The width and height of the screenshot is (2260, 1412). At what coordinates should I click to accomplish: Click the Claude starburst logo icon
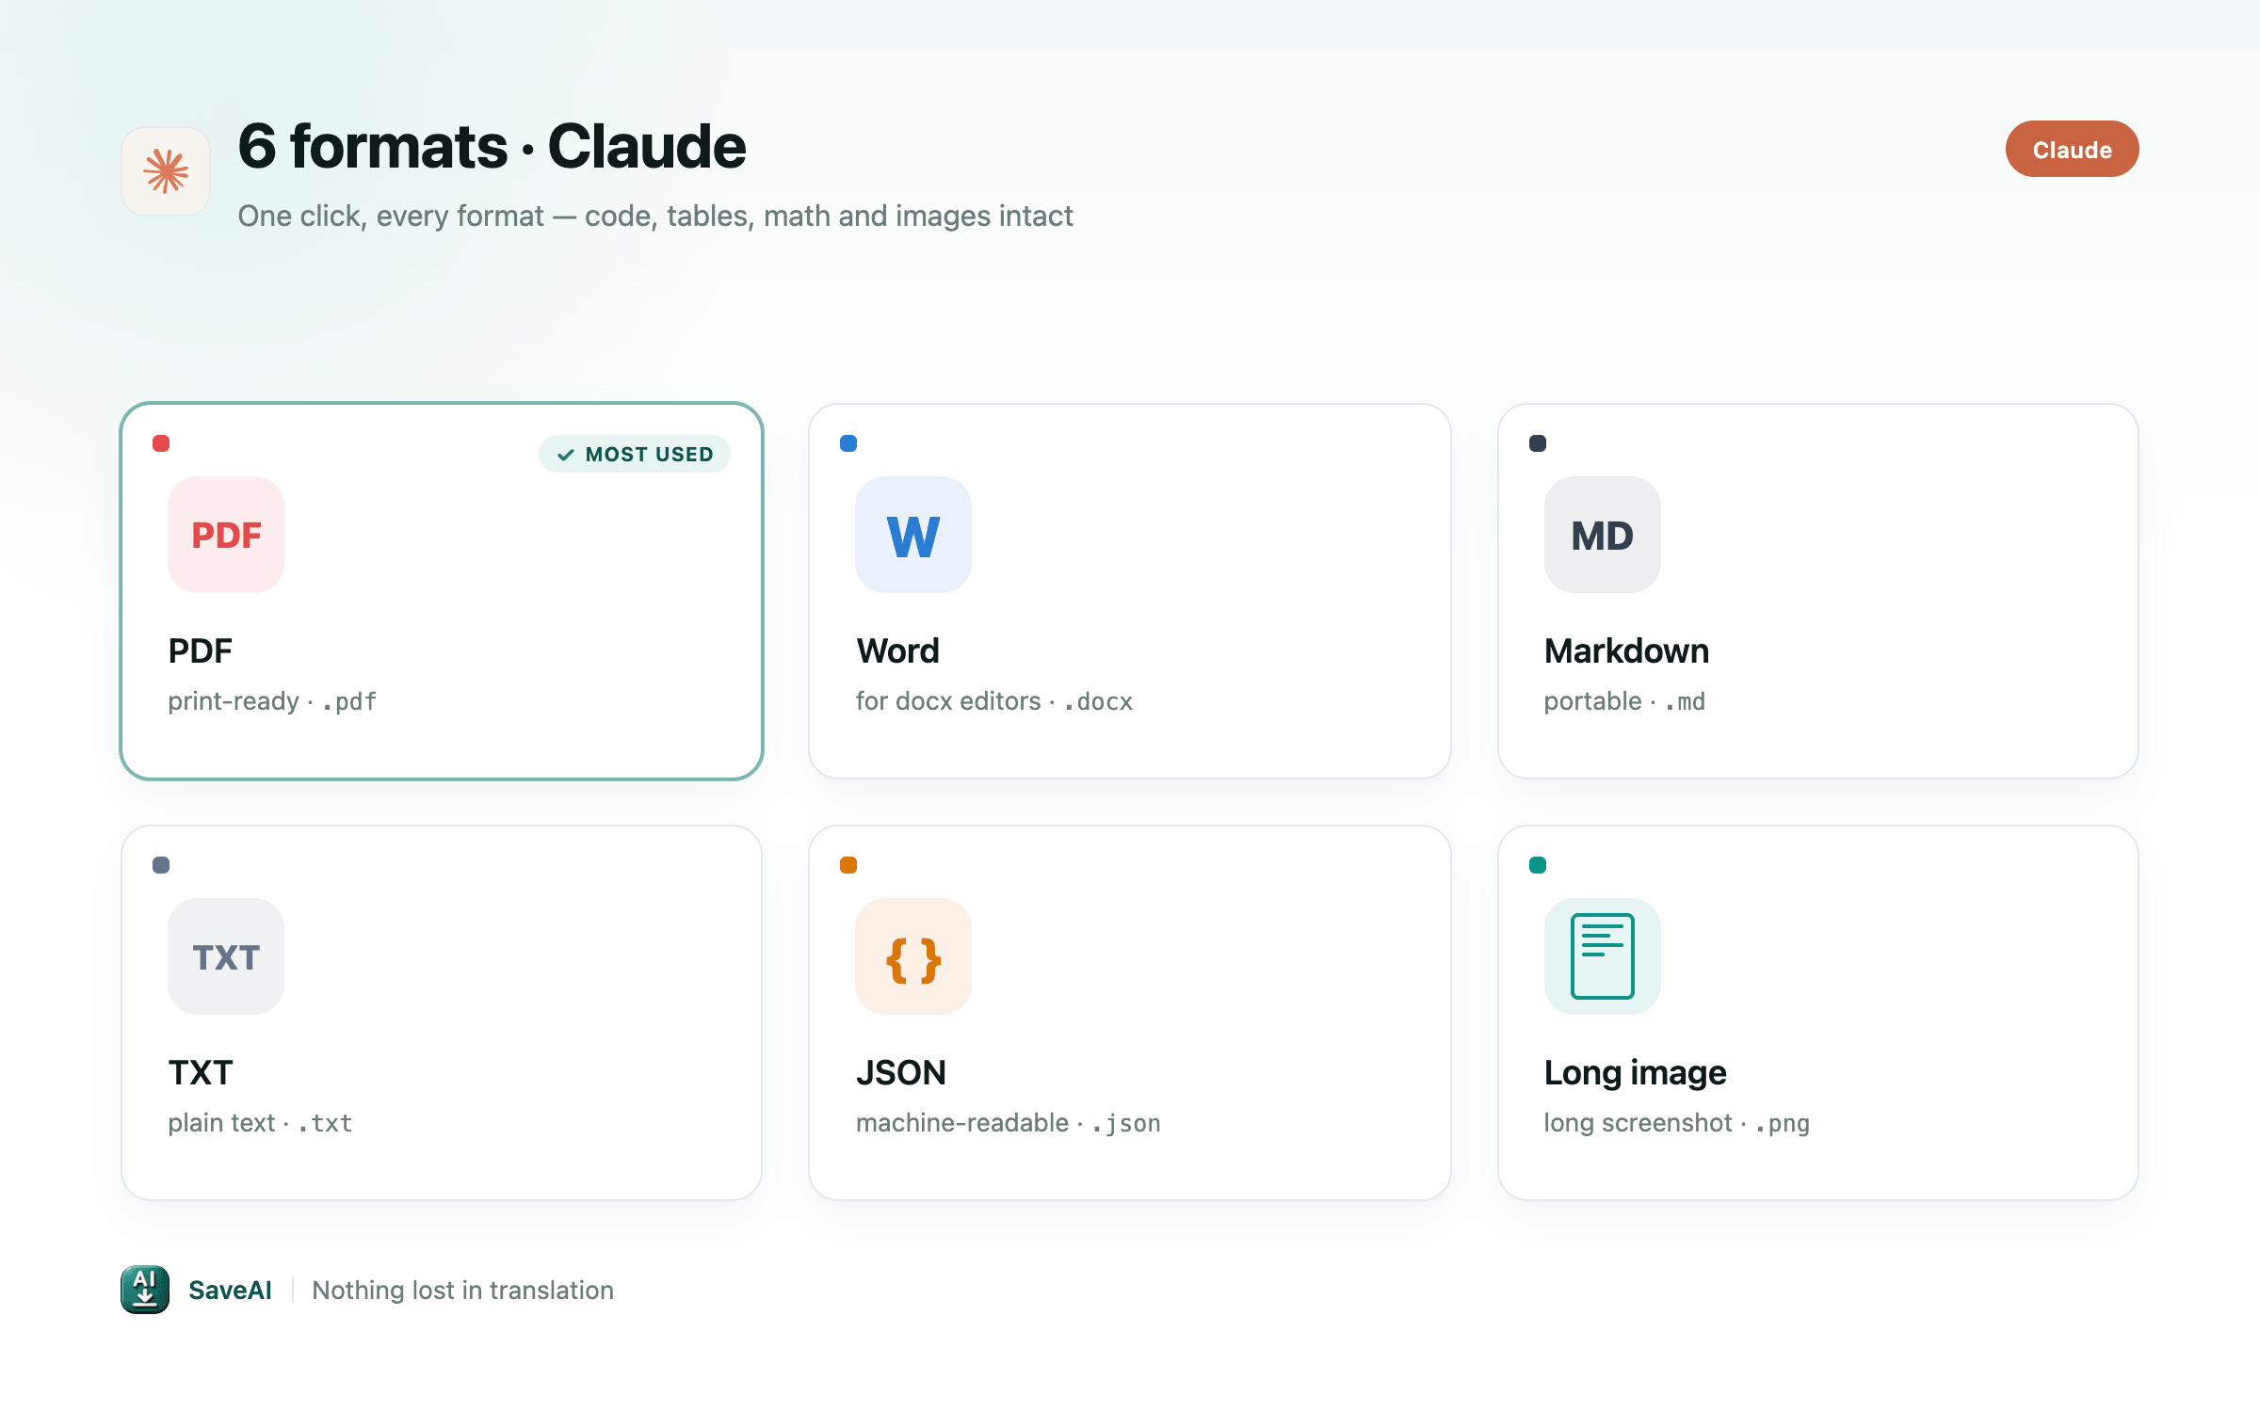(166, 171)
